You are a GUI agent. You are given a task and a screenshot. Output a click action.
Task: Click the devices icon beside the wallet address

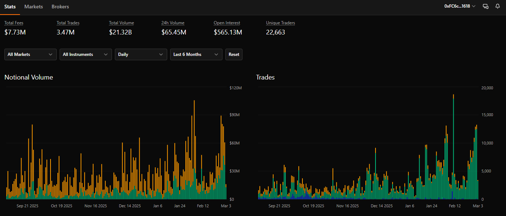tap(485, 6)
